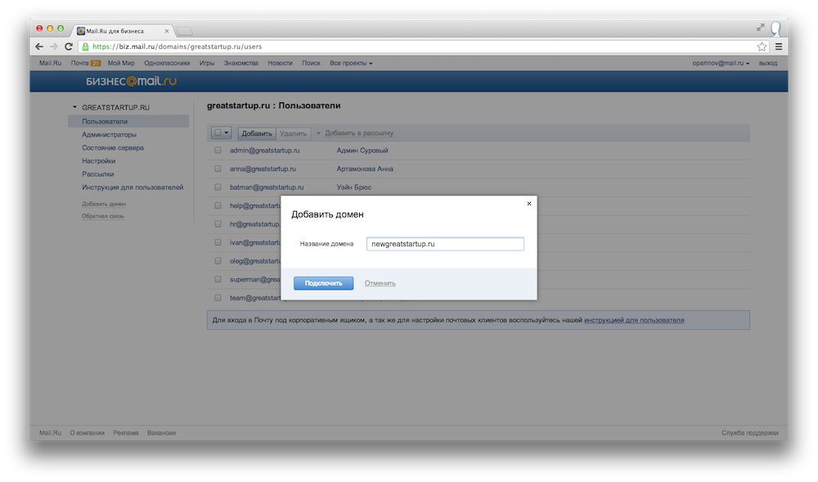Click the browser back arrow

click(x=39, y=47)
